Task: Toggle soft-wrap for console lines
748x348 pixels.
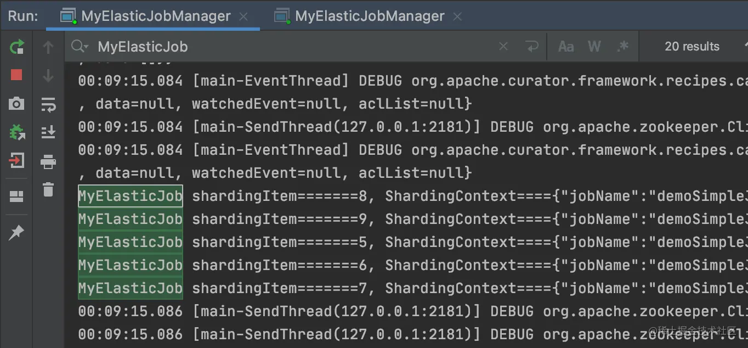Action: coord(48,104)
